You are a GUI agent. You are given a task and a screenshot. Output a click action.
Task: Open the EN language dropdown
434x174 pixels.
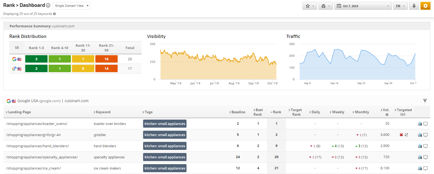coord(400,6)
